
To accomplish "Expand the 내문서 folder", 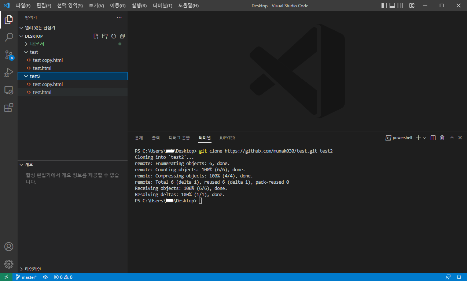I will 73,44.
